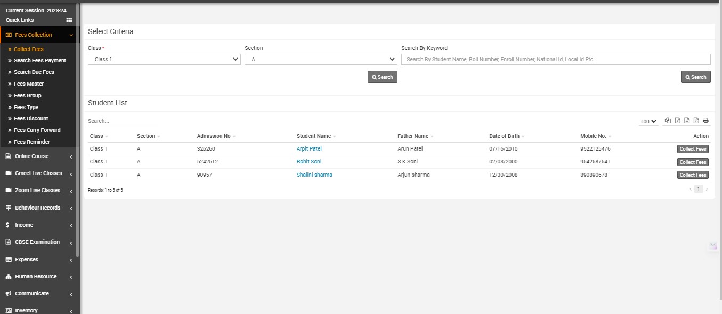Click the floating widget icon at right edge
Screen dimensions: 722x314
pyautogui.click(x=713, y=245)
